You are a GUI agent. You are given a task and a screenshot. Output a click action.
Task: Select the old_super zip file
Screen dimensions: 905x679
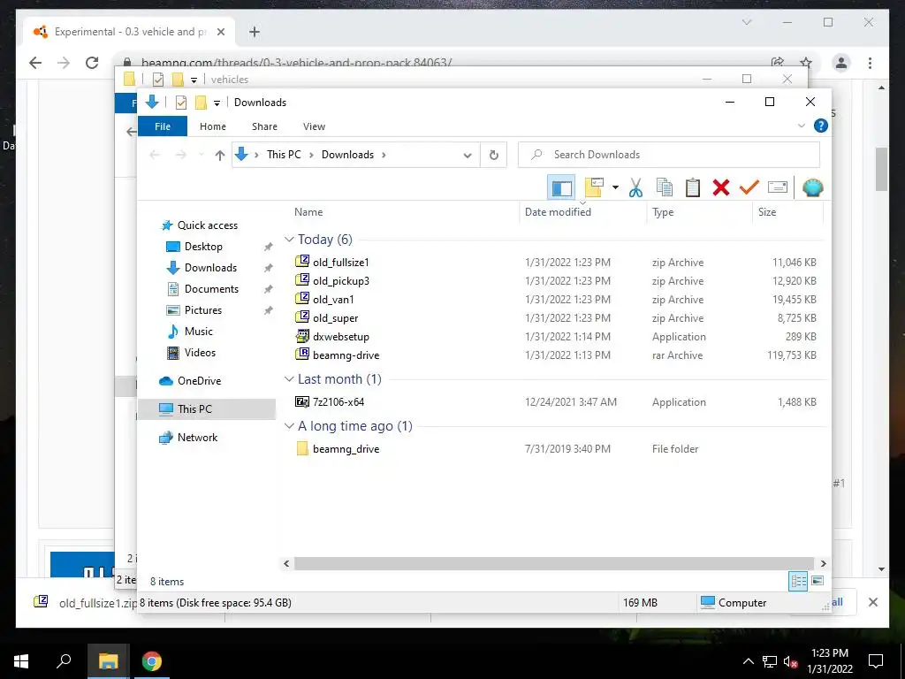pos(335,317)
